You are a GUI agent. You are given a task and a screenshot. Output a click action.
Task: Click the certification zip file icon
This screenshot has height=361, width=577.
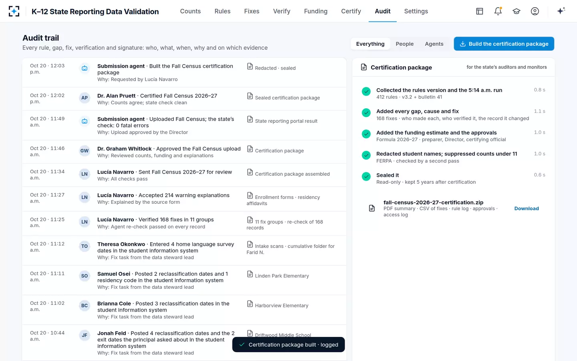(372, 208)
